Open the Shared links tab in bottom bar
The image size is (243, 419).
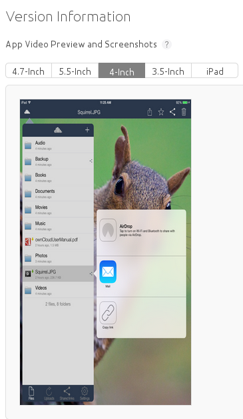click(x=67, y=394)
